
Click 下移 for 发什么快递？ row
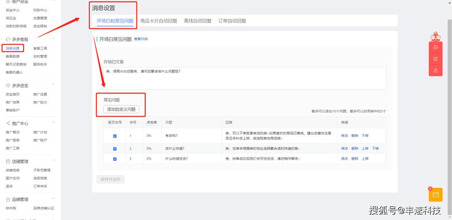point(375,148)
